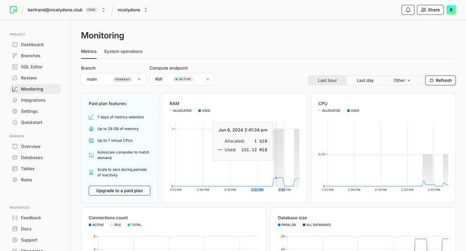Open the Compute endpoint dropdown showing RW
The image size is (466, 251).
click(x=182, y=79)
